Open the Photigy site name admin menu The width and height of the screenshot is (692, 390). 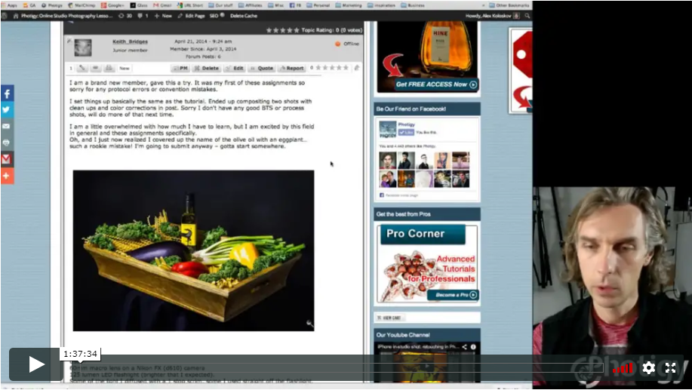63,16
